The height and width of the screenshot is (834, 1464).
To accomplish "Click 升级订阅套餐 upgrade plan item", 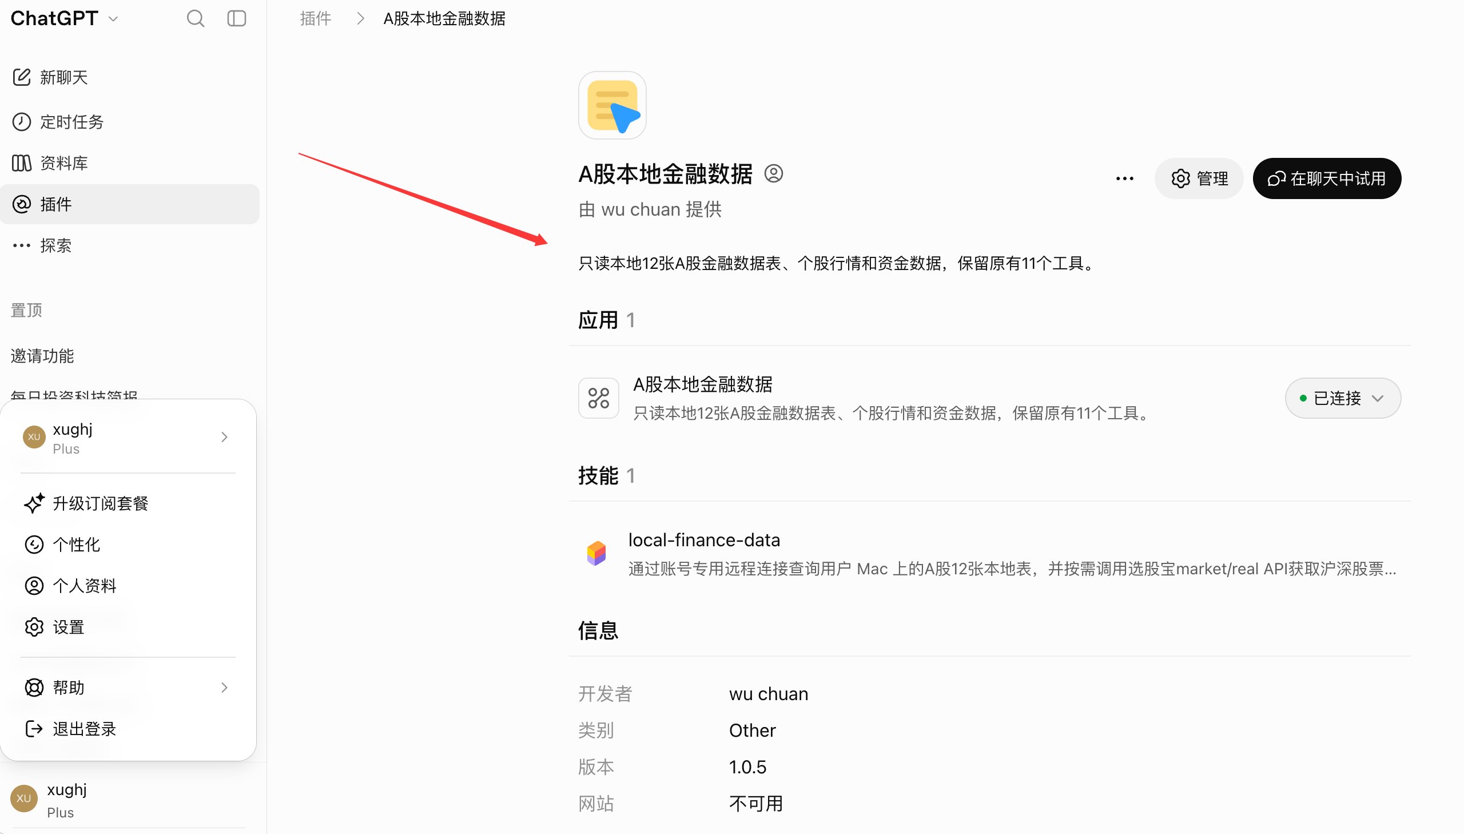I will click(x=129, y=503).
